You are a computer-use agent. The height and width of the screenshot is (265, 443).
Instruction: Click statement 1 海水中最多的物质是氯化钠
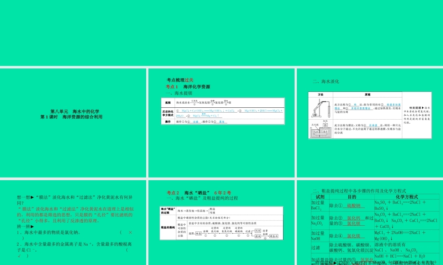click(49, 232)
